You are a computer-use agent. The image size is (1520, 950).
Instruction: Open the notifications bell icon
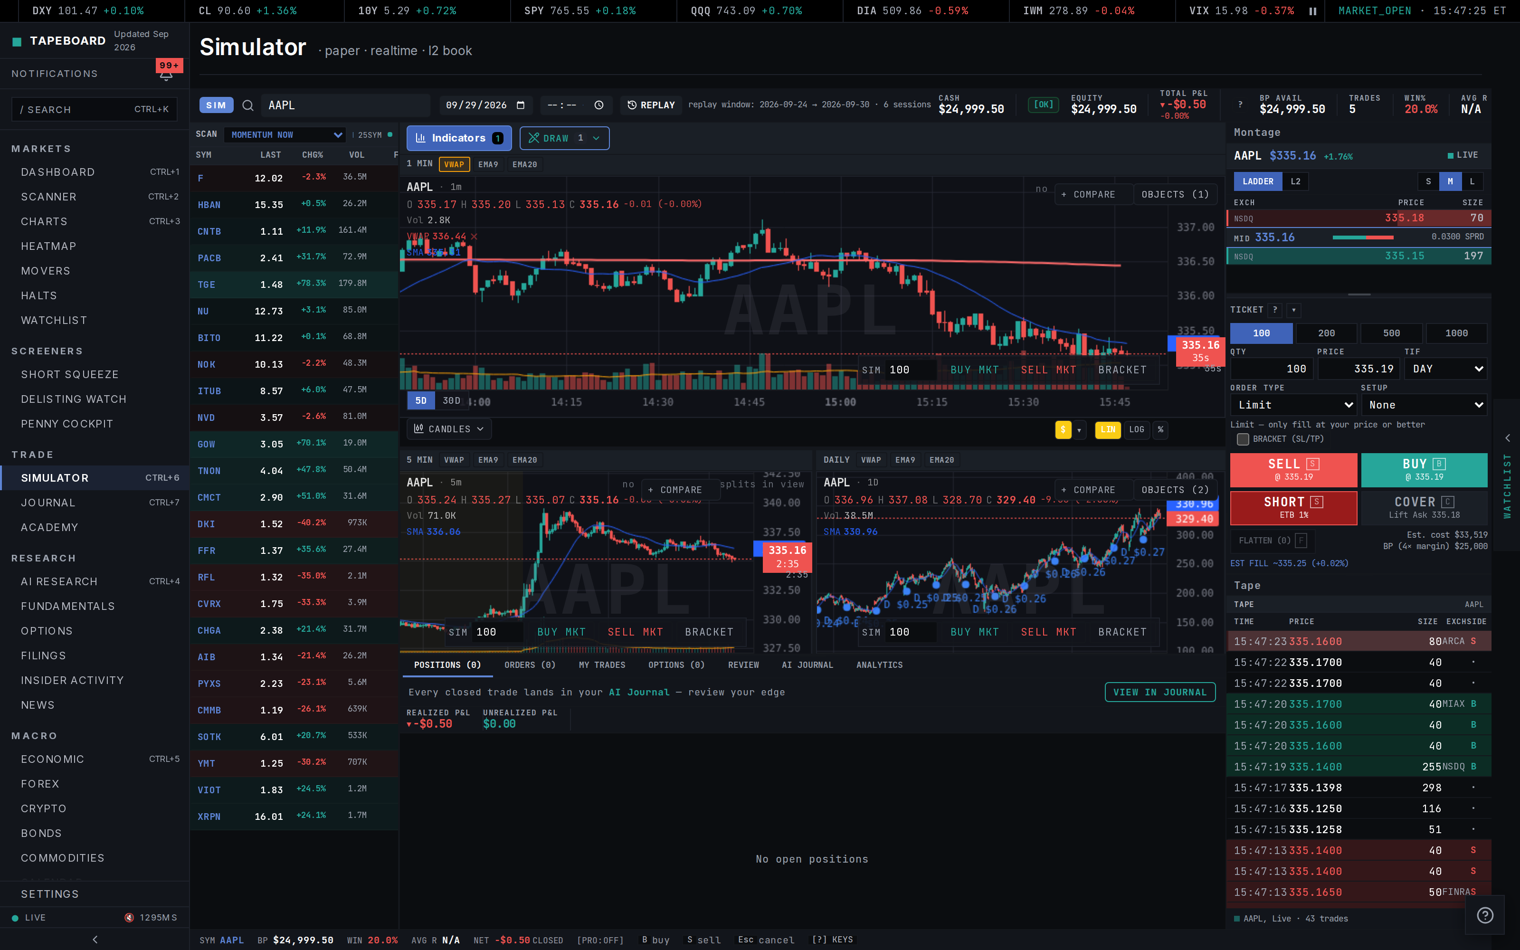(x=166, y=76)
